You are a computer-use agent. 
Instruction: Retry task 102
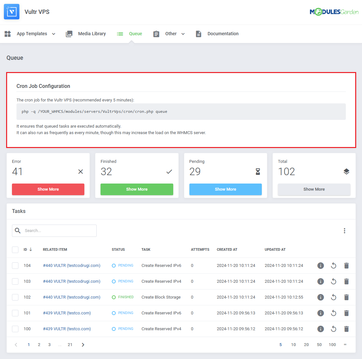333,297
